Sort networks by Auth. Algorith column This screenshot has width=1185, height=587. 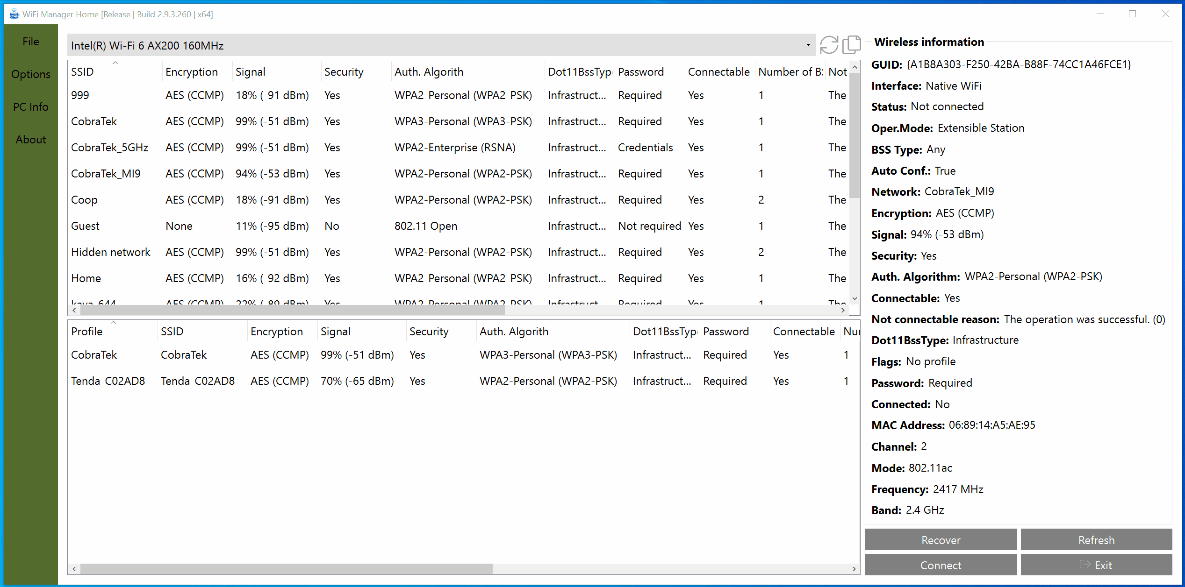[467, 72]
